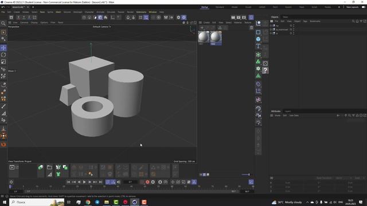Viewport: 367px width, 206px height.
Task: Add a Null object from object palette
Action: pyautogui.click(x=258, y=23)
